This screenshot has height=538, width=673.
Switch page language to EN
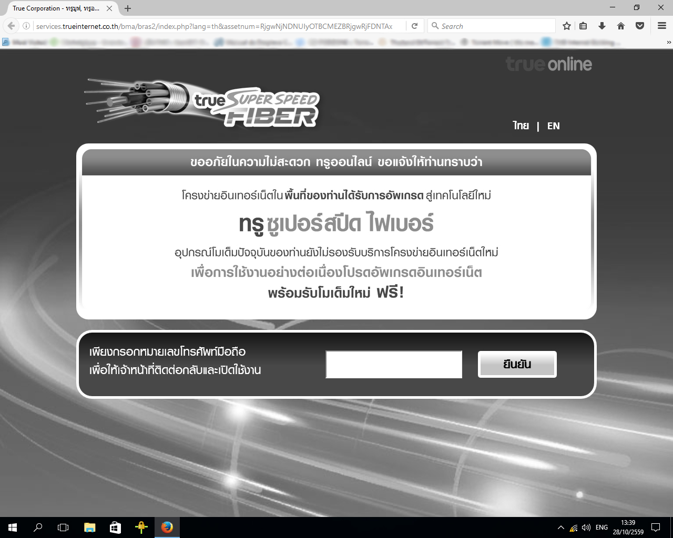coord(553,126)
